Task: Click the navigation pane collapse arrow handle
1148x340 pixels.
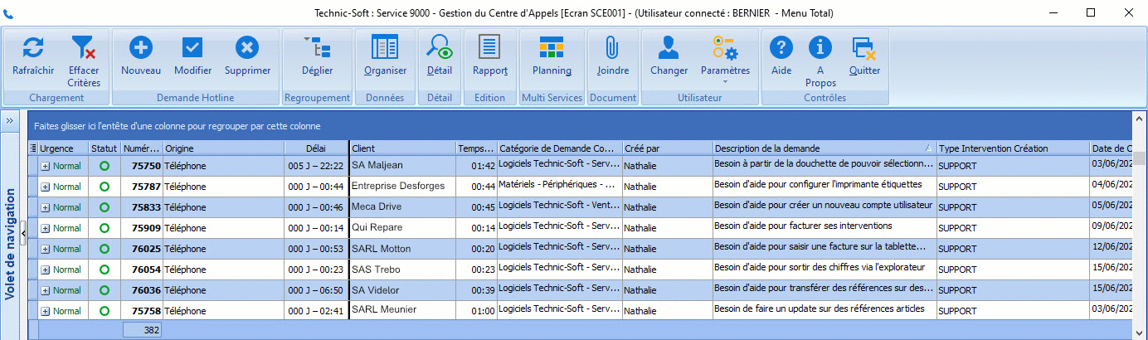Action: tap(23, 234)
